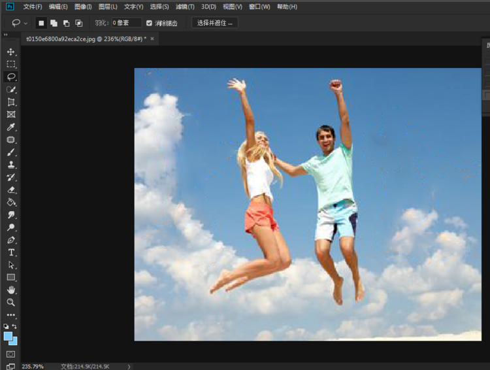
Task: Click the foreground color swatch
Action: tap(8, 336)
